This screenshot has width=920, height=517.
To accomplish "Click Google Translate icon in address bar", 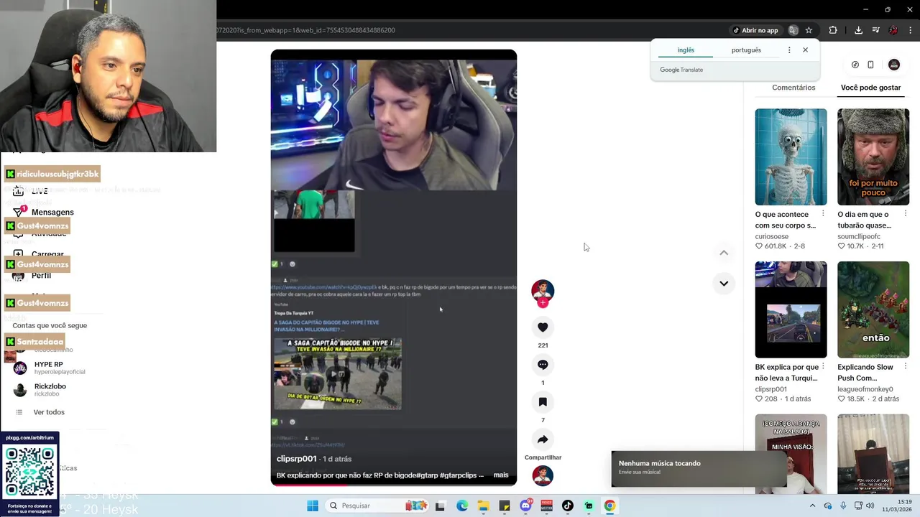I will point(793,30).
